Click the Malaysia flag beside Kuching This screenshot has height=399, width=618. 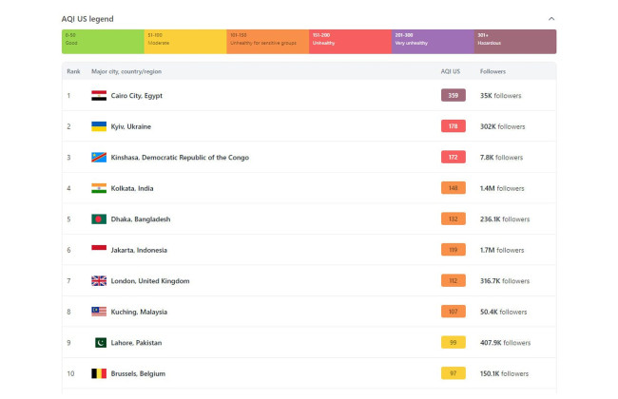(x=99, y=312)
